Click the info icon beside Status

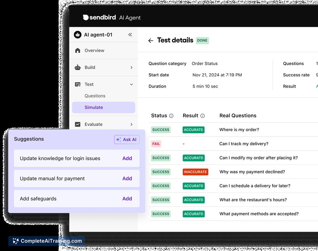[x=171, y=116]
